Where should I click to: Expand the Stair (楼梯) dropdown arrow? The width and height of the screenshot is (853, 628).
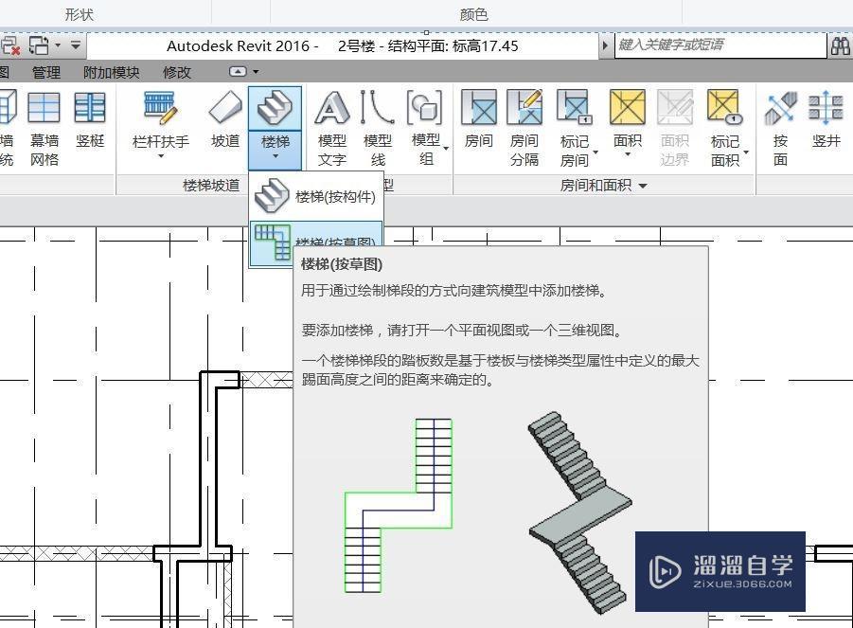click(275, 156)
